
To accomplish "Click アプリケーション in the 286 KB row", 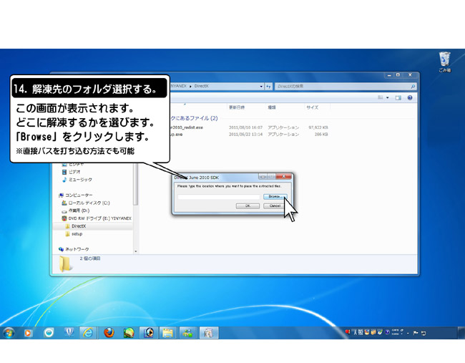I will tap(283, 135).
